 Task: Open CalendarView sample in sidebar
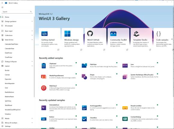[x=9, y=49]
